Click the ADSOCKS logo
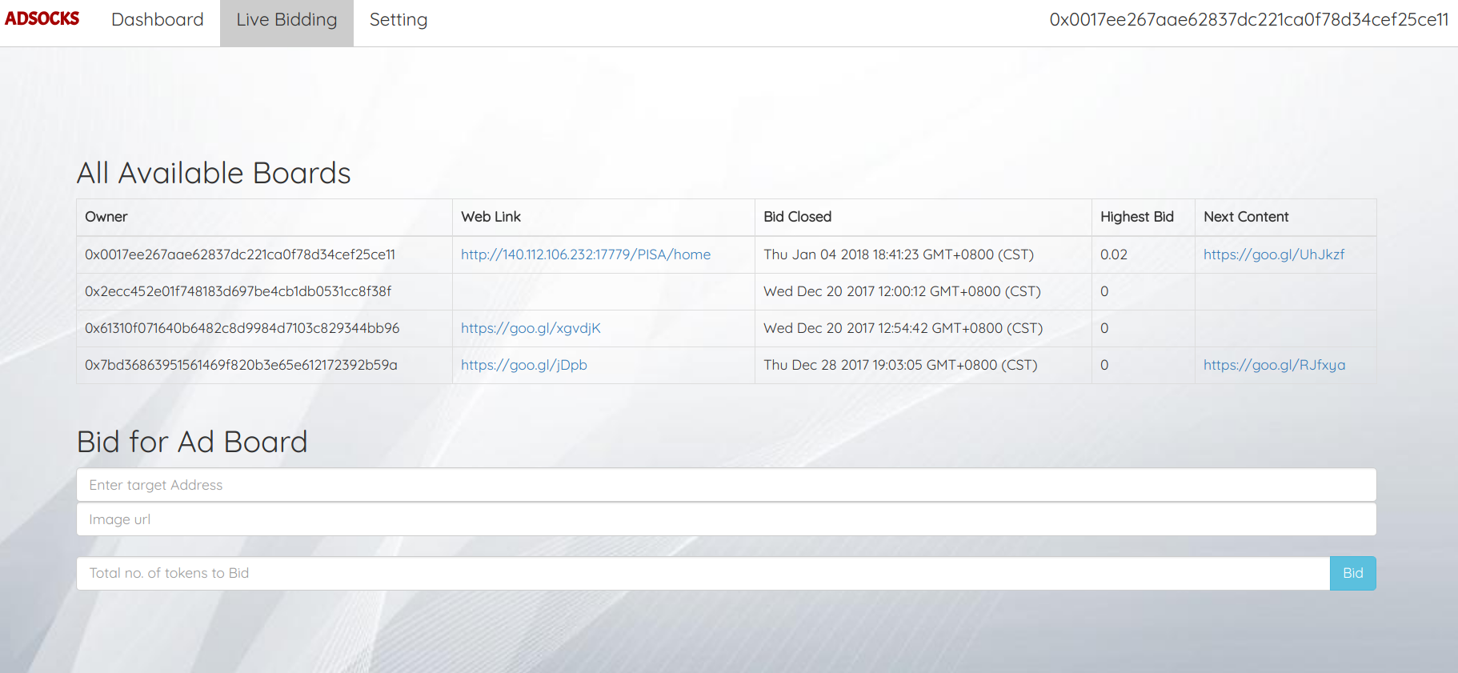Screen dimensions: 1458x673 [42, 18]
